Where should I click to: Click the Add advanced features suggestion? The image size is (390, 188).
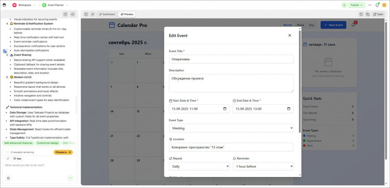pyautogui.click(x=18, y=143)
